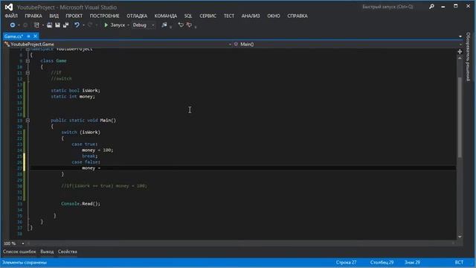Click the static bool isWork; declaration
The width and height of the screenshot is (476, 268).
click(75, 91)
